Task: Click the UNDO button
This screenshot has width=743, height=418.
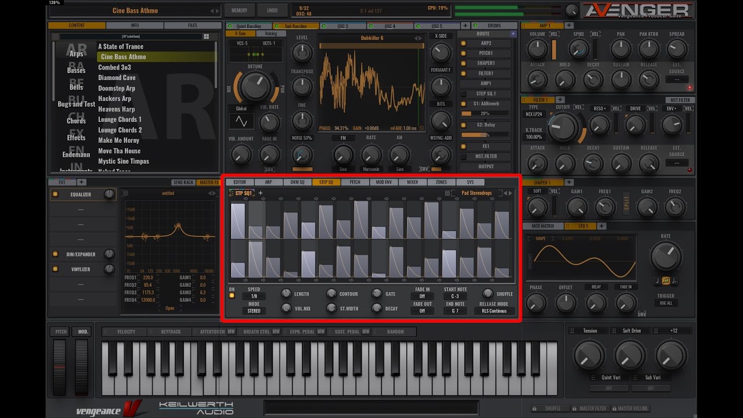Action: [272, 10]
